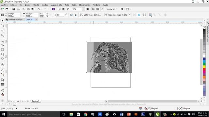
Task: Open the Efectos menu
Action: click(x=45, y=5)
